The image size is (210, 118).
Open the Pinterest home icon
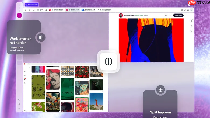[x=25, y=68]
